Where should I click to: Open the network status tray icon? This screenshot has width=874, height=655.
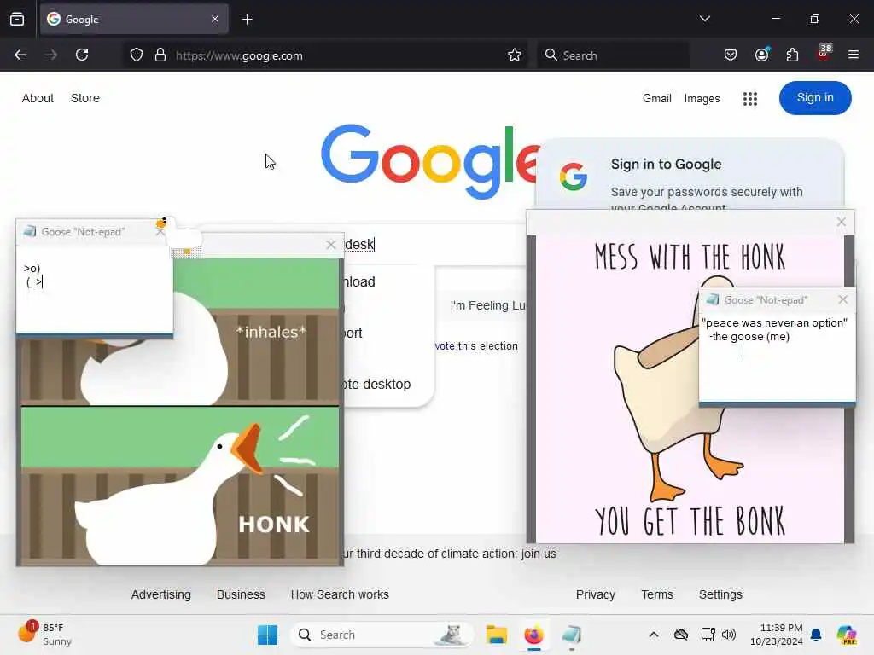pos(708,635)
